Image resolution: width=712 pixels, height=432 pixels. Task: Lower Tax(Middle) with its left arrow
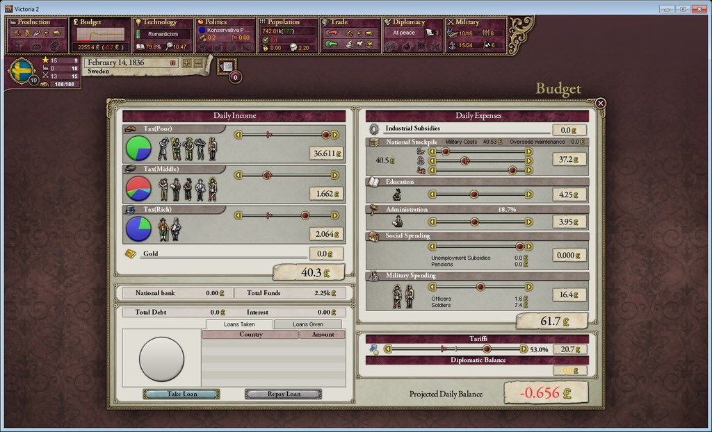click(238, 175)
